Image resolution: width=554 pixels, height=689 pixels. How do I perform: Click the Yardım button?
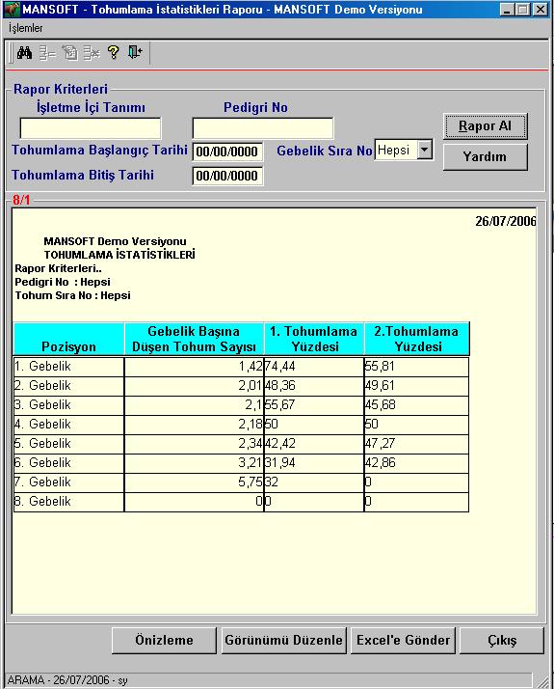click(486, 157)
